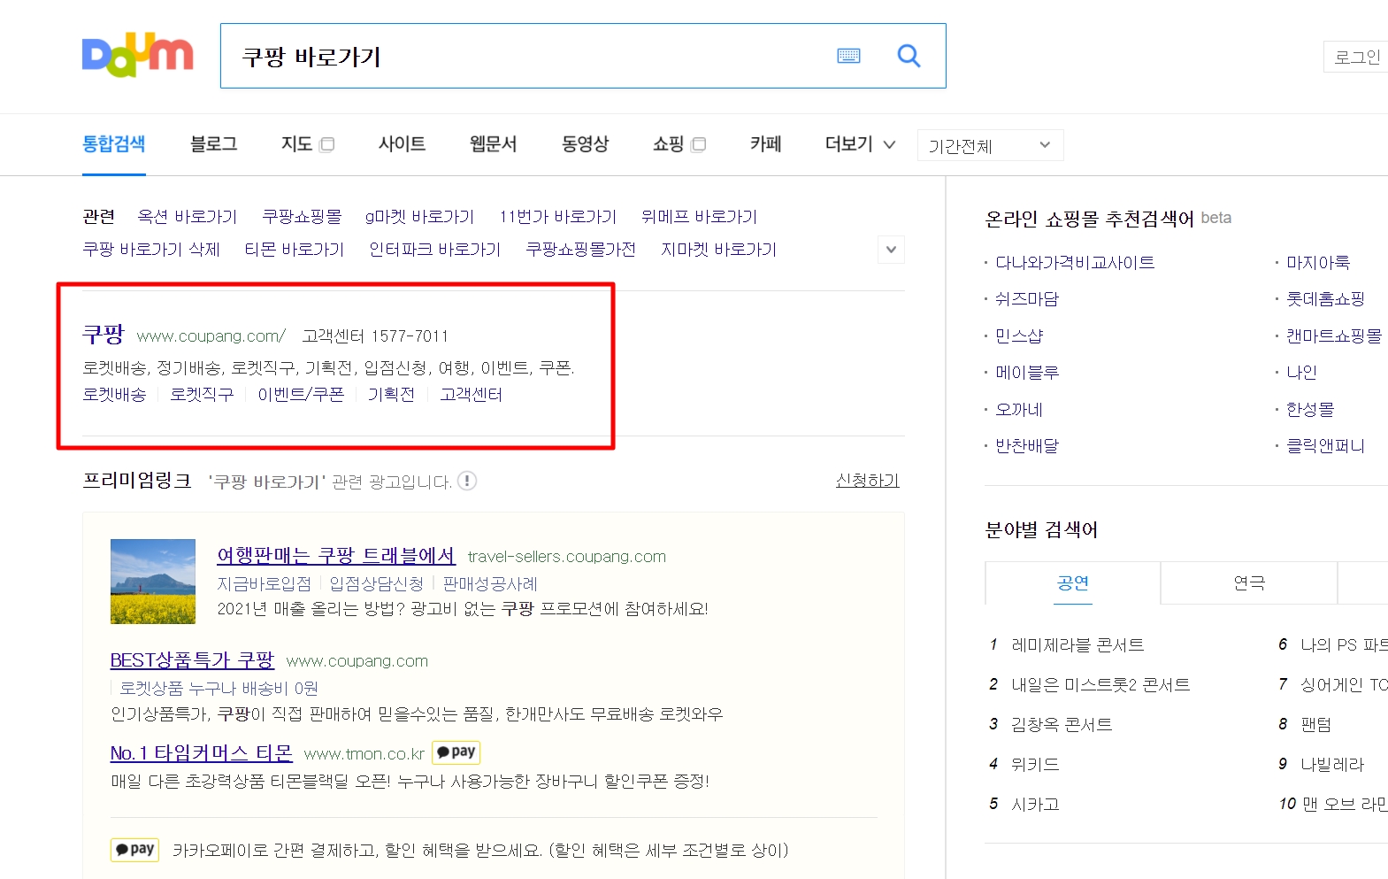The height and width of the screenshot is (879, 1388).
Task: Open the 쿠팡 site title link
Action: [x=104, y=335]
